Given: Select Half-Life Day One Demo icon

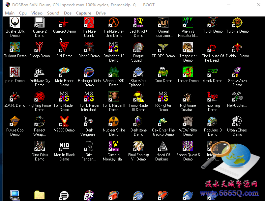Looking at the screenshot, I should (114, 22).
